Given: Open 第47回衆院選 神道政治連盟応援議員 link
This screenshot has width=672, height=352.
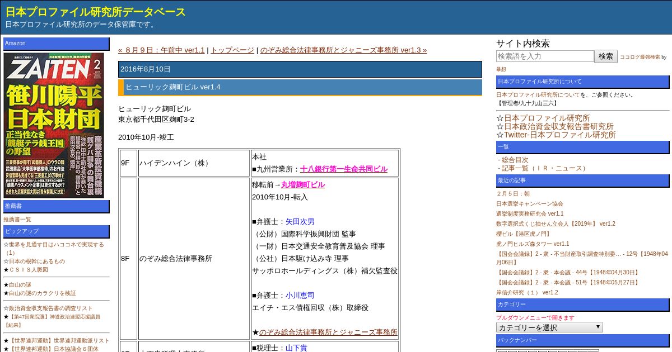Looking at the screenshot, I should pyautogui.click(x=52, y=321).
